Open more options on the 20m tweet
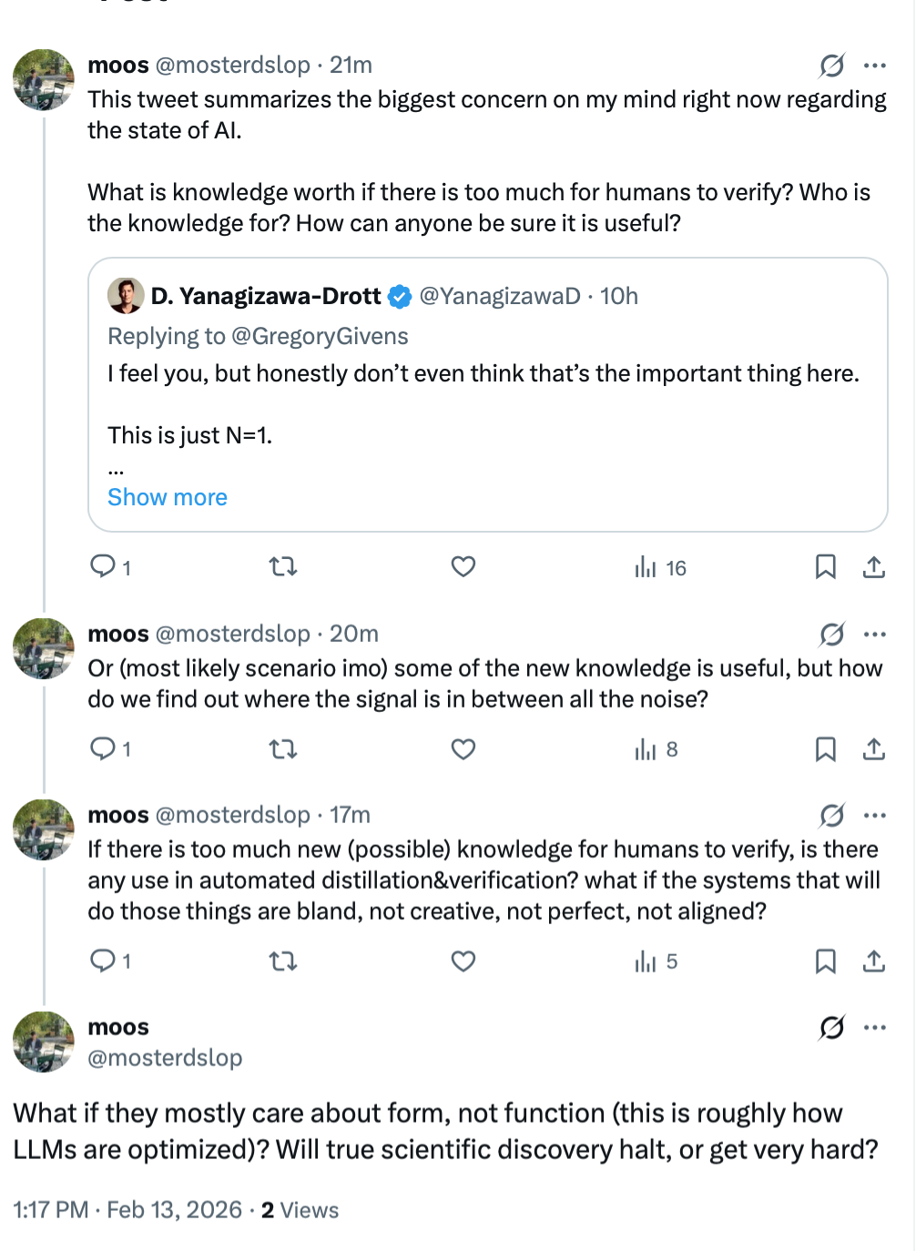 click(x=875, y=635)
